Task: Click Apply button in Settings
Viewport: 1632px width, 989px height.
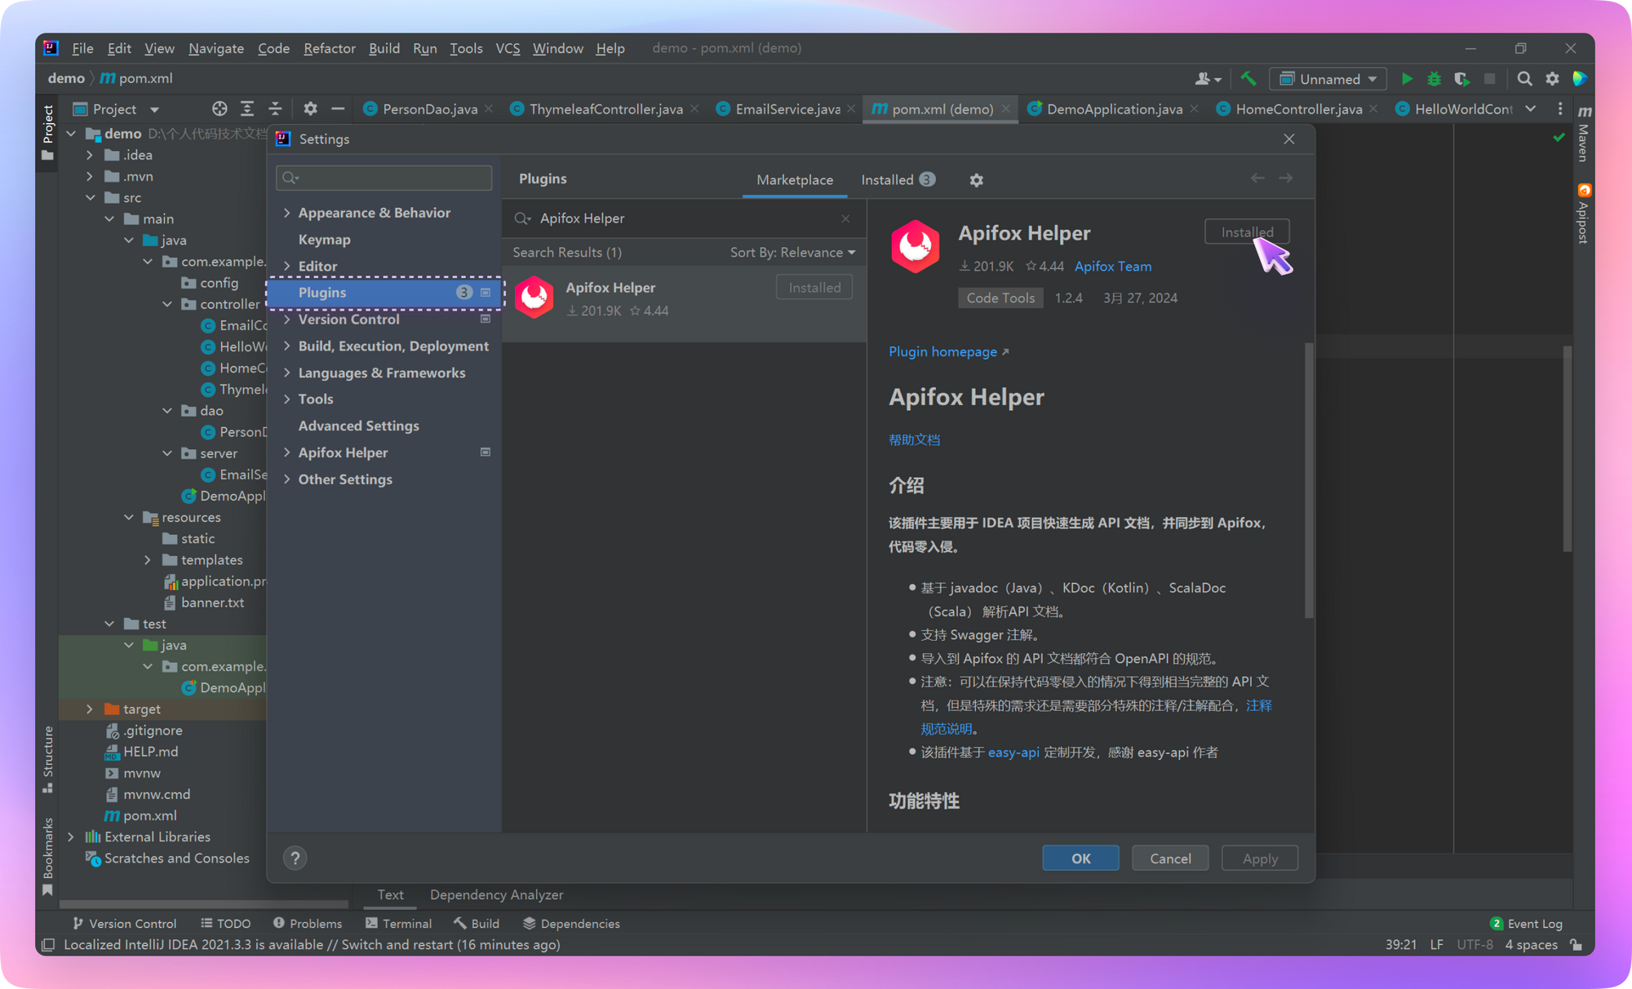Action: pyautogui.click(x=1260, y=859)
